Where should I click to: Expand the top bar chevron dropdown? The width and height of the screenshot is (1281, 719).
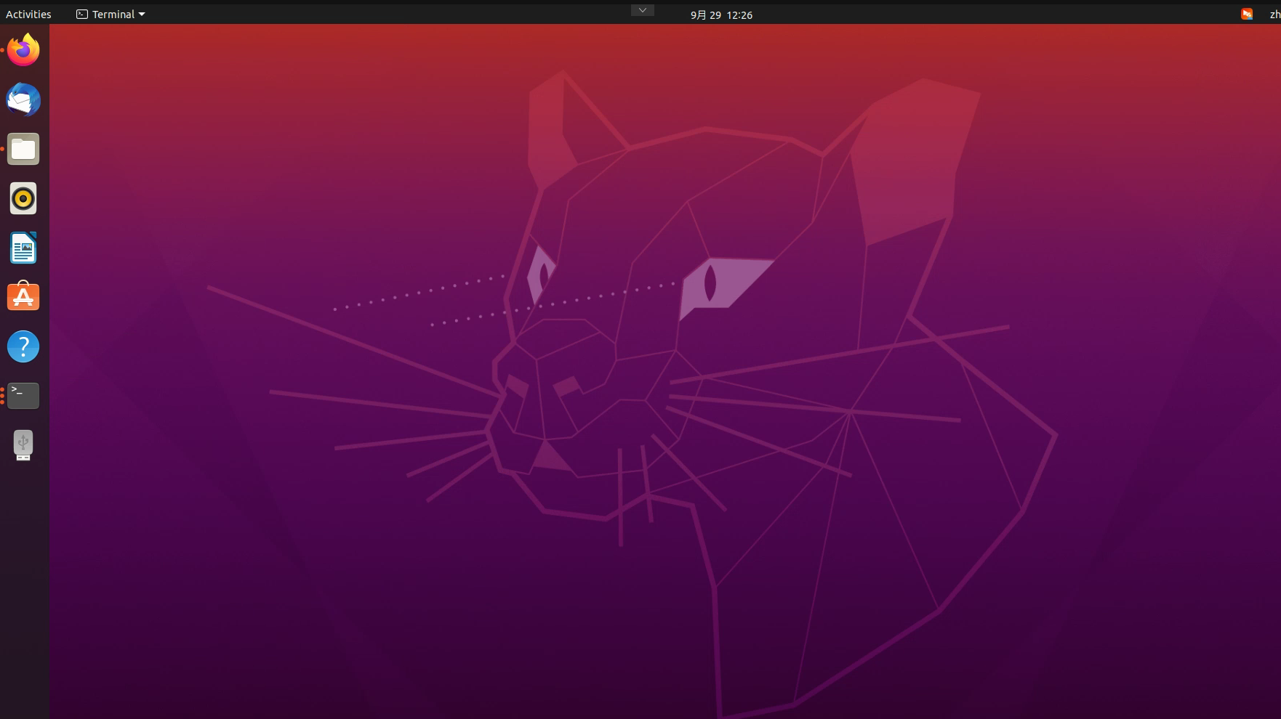[x=643, y=10]
